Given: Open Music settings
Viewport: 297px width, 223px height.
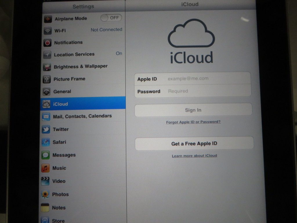Looking at the screenshot, I should coord(83,168).
